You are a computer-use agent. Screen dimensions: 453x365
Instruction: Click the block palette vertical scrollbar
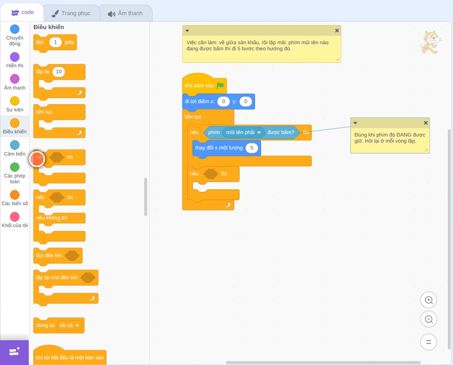click(145, 197)
